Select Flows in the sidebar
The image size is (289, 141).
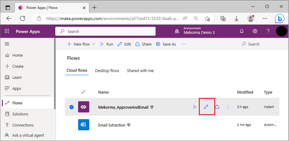(x=28, y=103)
